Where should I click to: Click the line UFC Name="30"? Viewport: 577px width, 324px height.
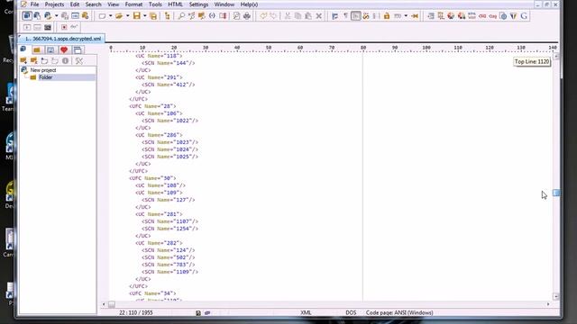pos(152,178)
